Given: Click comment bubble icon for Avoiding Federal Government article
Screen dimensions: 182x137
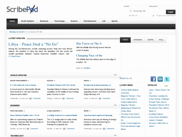Looking at the screenshot, I should click(64, 129).
